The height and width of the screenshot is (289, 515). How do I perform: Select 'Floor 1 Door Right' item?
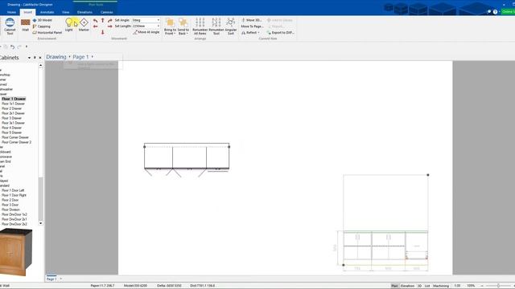[14, 195]
